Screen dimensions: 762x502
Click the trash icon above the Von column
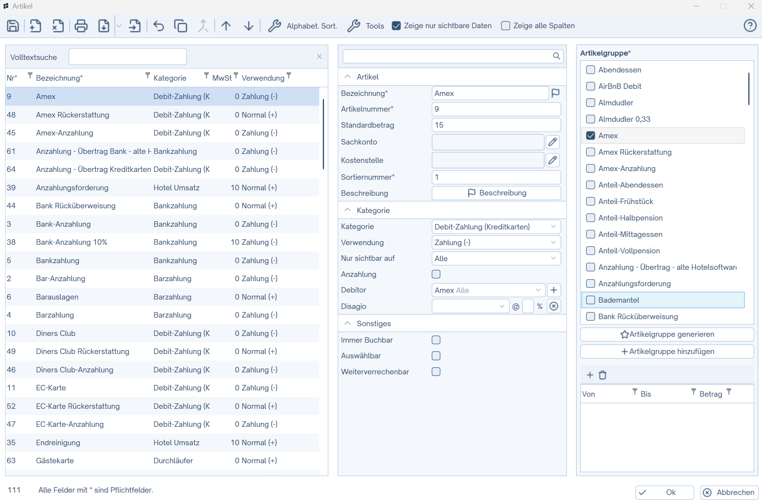[x=603, y=375]
